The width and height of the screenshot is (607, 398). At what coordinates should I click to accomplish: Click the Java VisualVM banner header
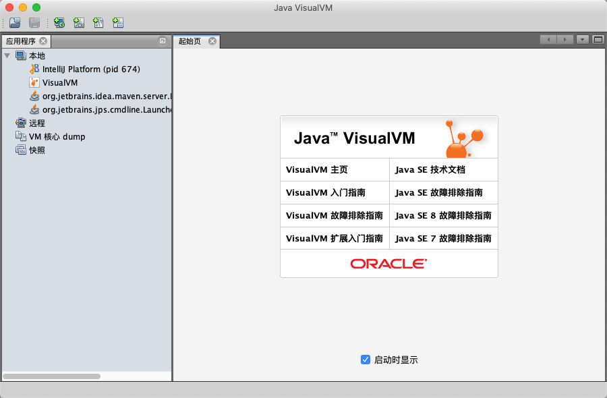(389, 137)
